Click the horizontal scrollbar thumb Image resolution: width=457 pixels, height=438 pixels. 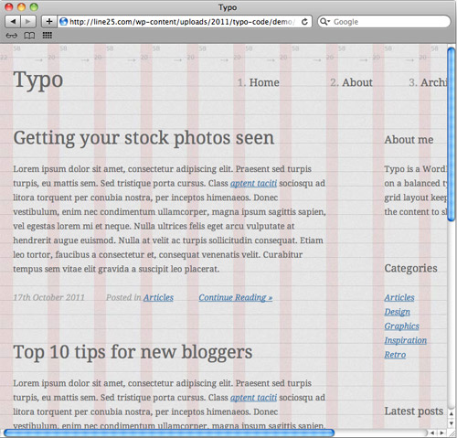pyautogui.click(x=169, y=433)
